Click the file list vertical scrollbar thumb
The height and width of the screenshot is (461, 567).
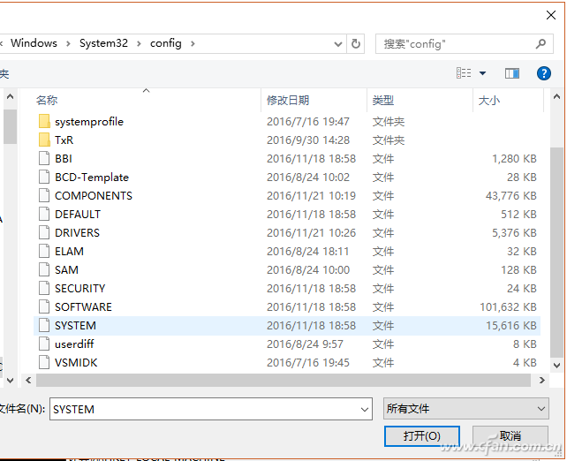557,253
